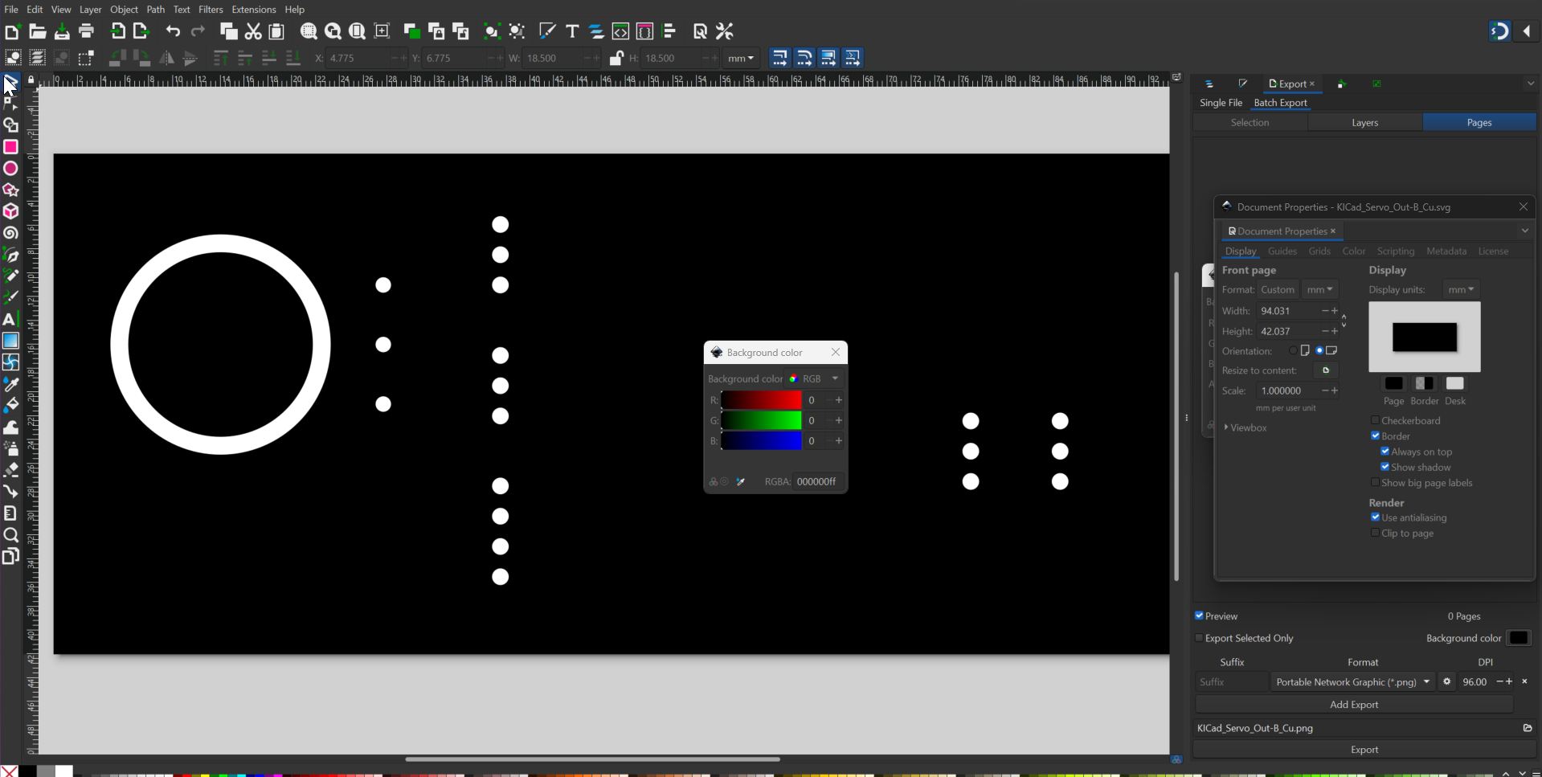Open the RGB color mode dropdown
This screenshot has width=1542, height=777.
pos(813,378)
